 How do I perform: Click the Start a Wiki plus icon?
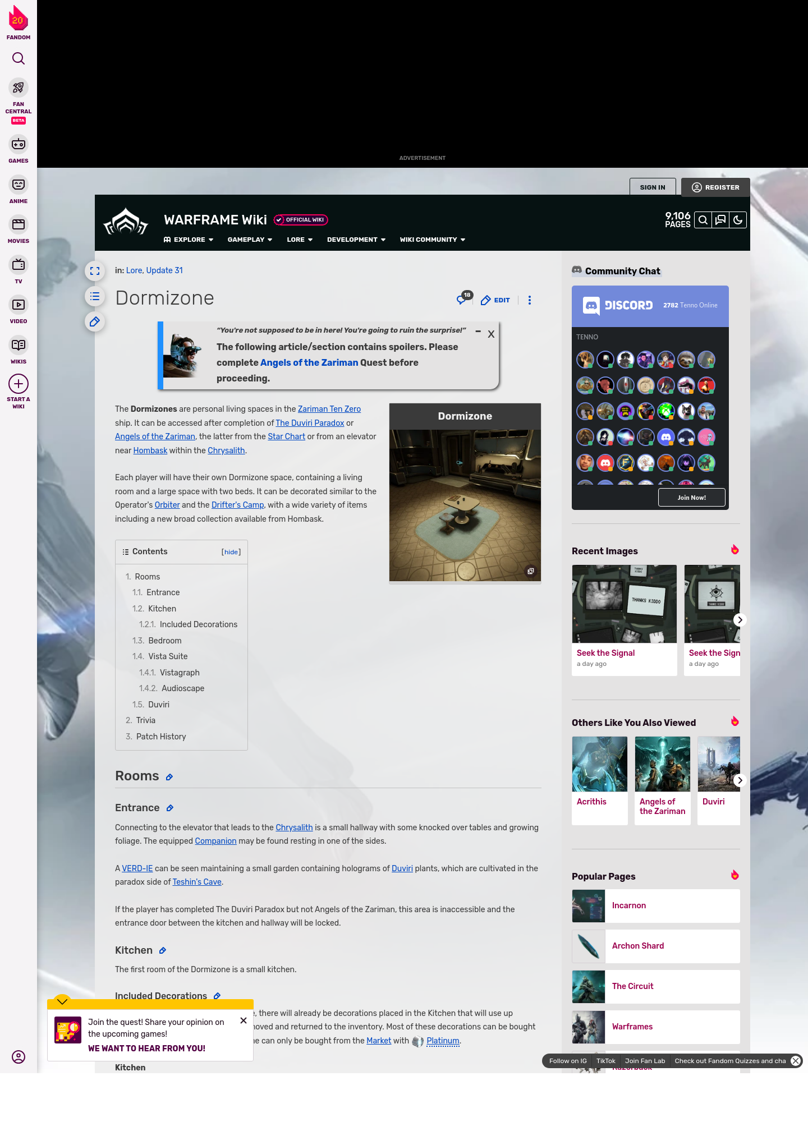pos(19,384)
